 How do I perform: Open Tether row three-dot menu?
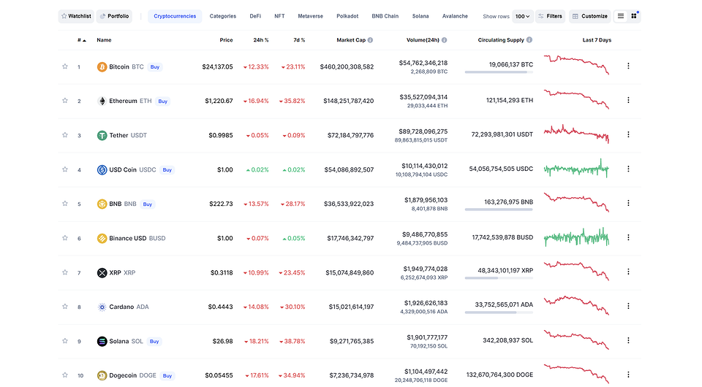(628, 134)
